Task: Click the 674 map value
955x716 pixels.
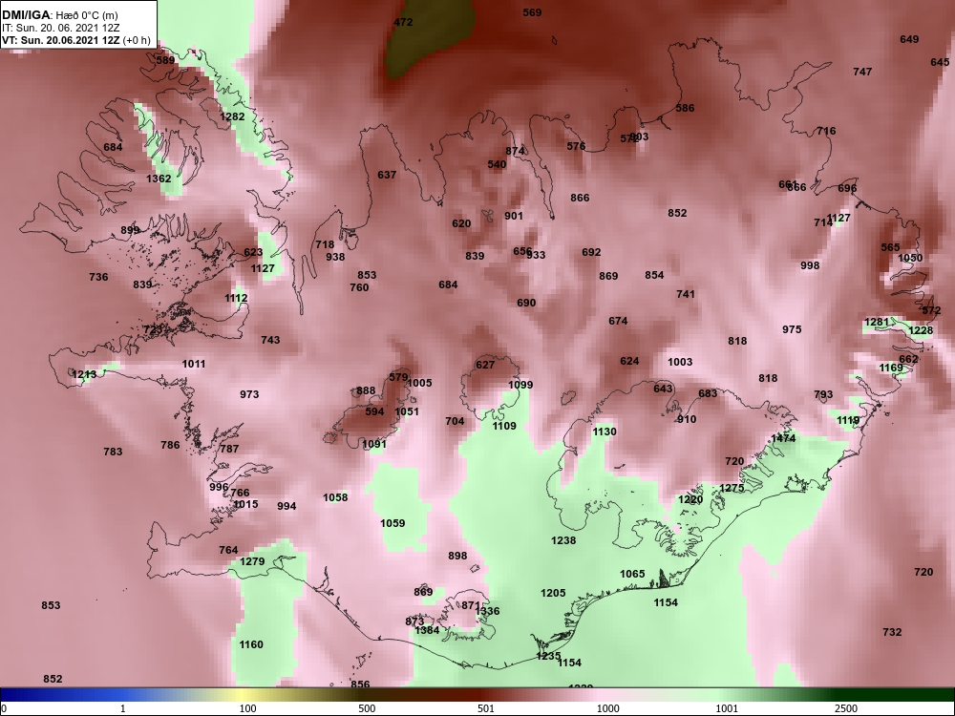Action: click(x=618, y=321)
